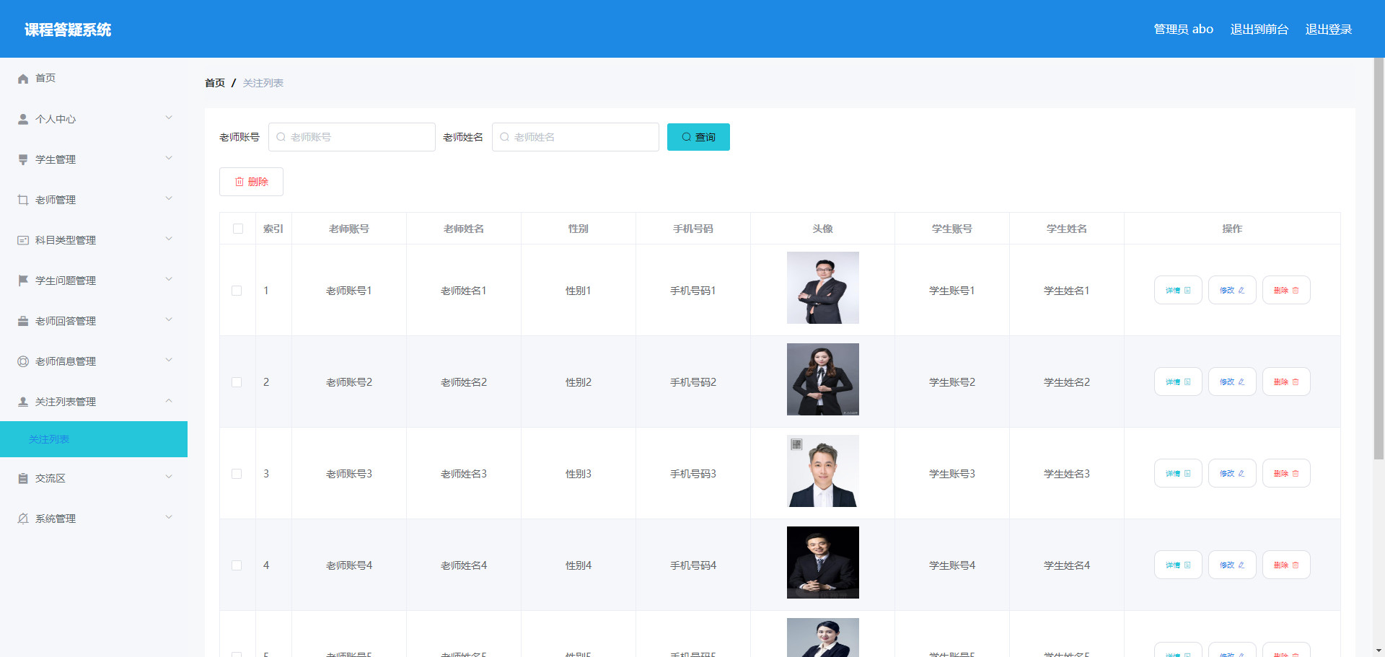Expand 系统管理 with its chevron
The width and height of the screenshot is (1385, 657).
pos(169,517)
